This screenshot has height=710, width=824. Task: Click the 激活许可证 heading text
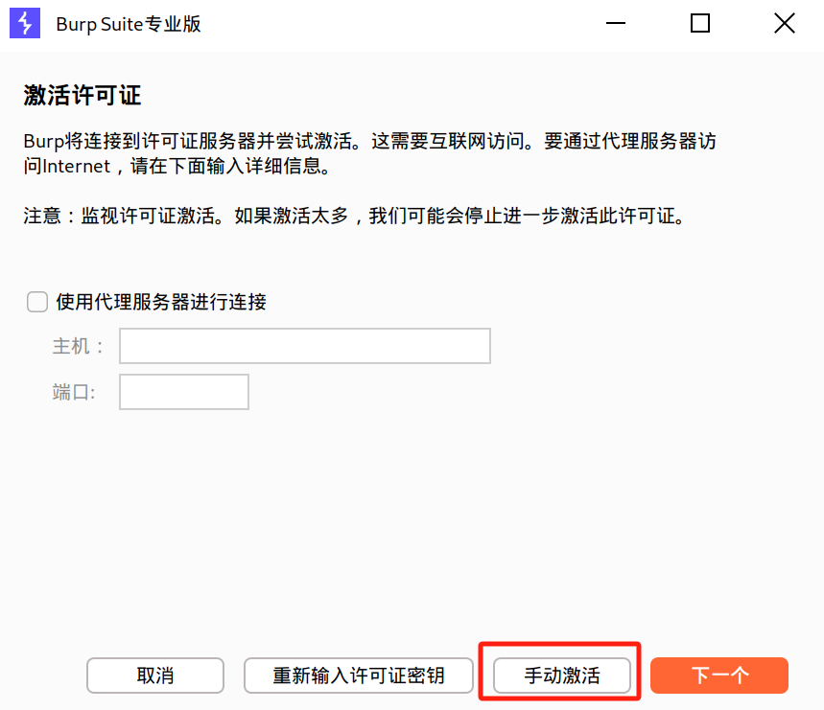point(82,96)
